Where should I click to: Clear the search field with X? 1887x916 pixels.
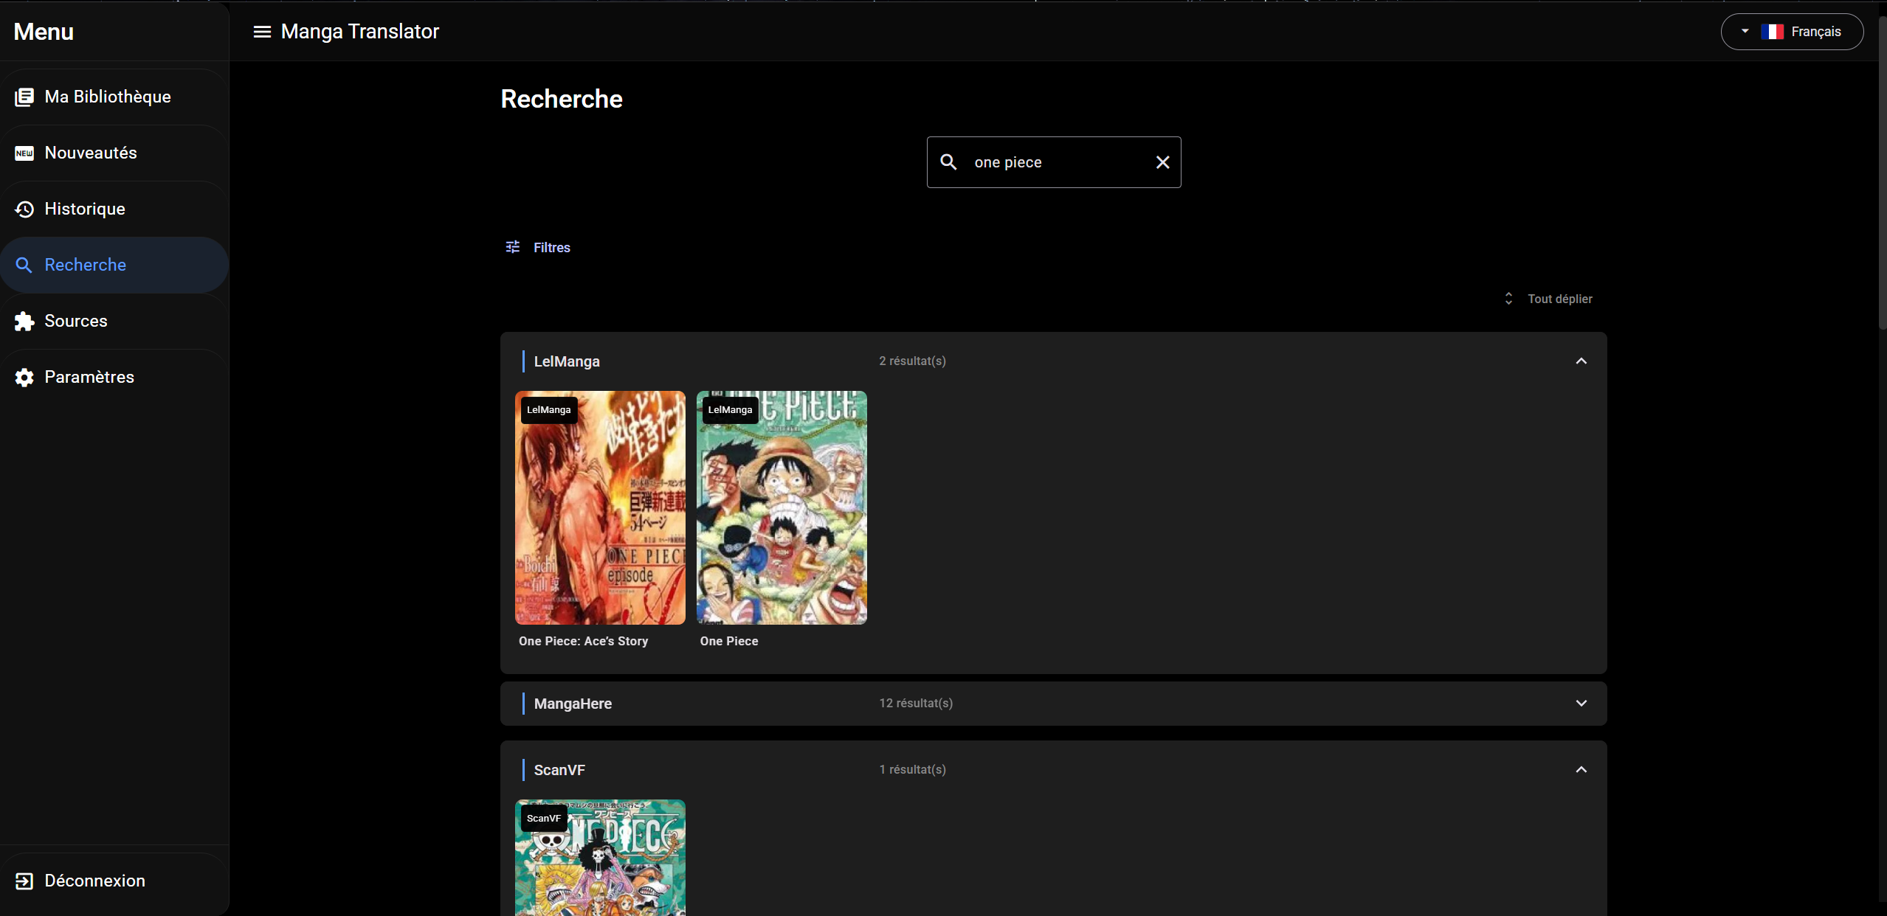pyautogui.click(x=1162, y=162)
